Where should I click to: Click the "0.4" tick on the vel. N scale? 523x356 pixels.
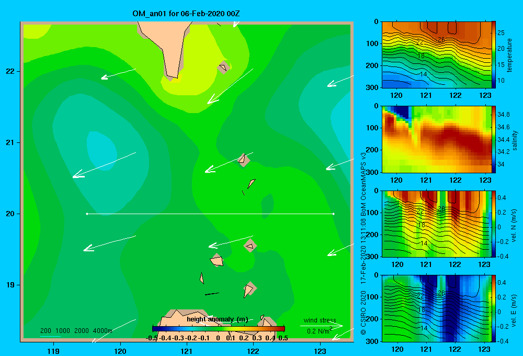click(x=502, y=198)
